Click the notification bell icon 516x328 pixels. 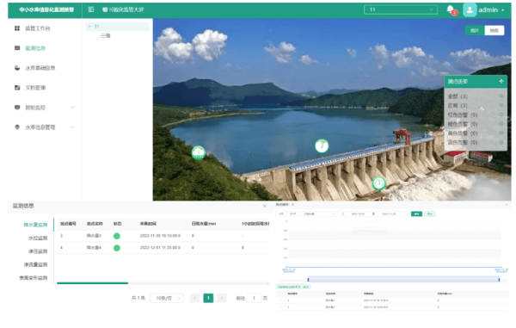pyautogui.click(x=450, y=9)
